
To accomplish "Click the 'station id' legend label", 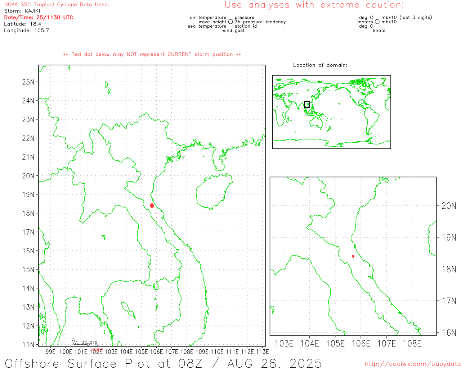I will [x=246, y=26].
